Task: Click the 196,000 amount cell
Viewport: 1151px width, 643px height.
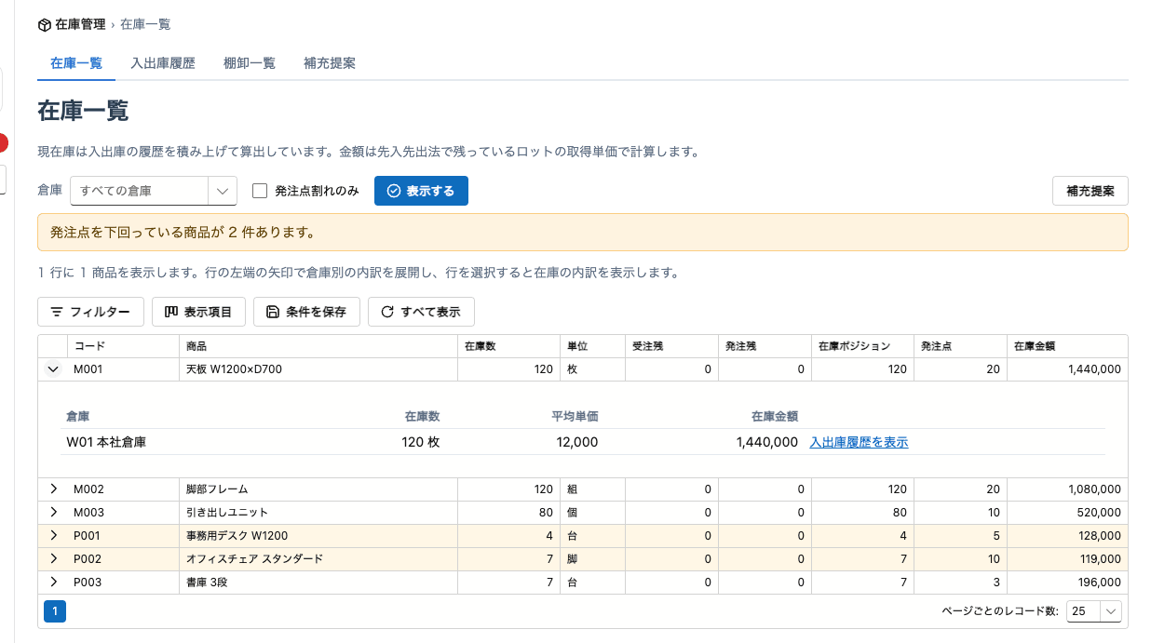Action: coord(1068,583)
